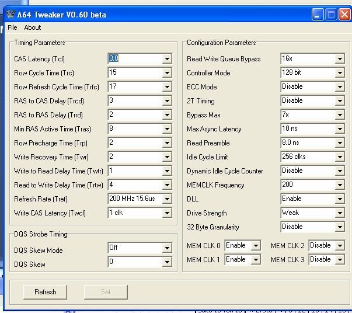
Task: Click the Configuration Parameters group heading
Action: (x=221, y=43)
